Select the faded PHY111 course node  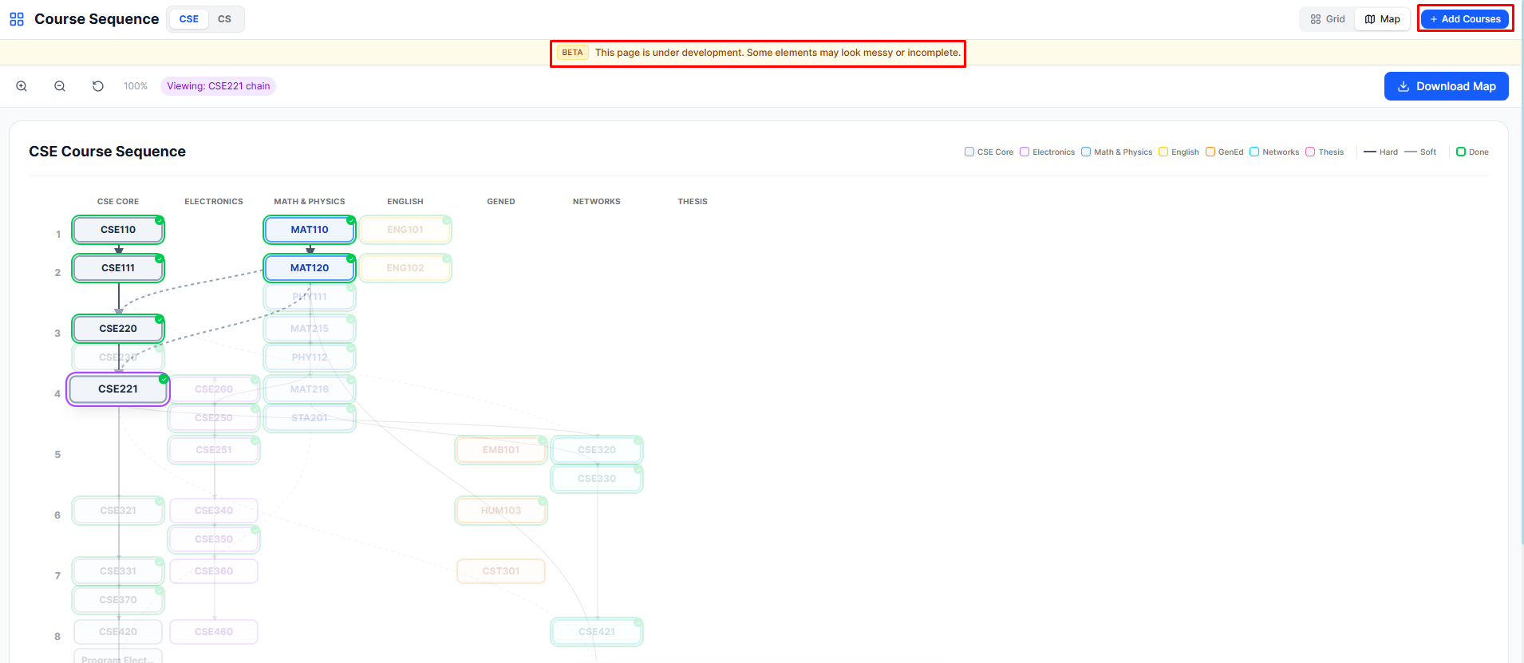click(x=310, y=297)
